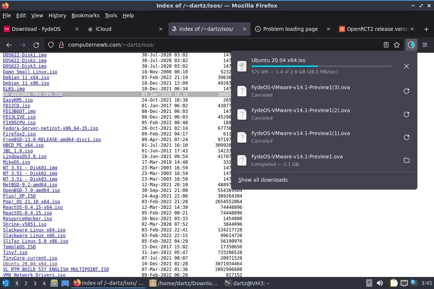
Task: Download Damn_Small_Linux.iso
Action: click(x=30, y=72)
